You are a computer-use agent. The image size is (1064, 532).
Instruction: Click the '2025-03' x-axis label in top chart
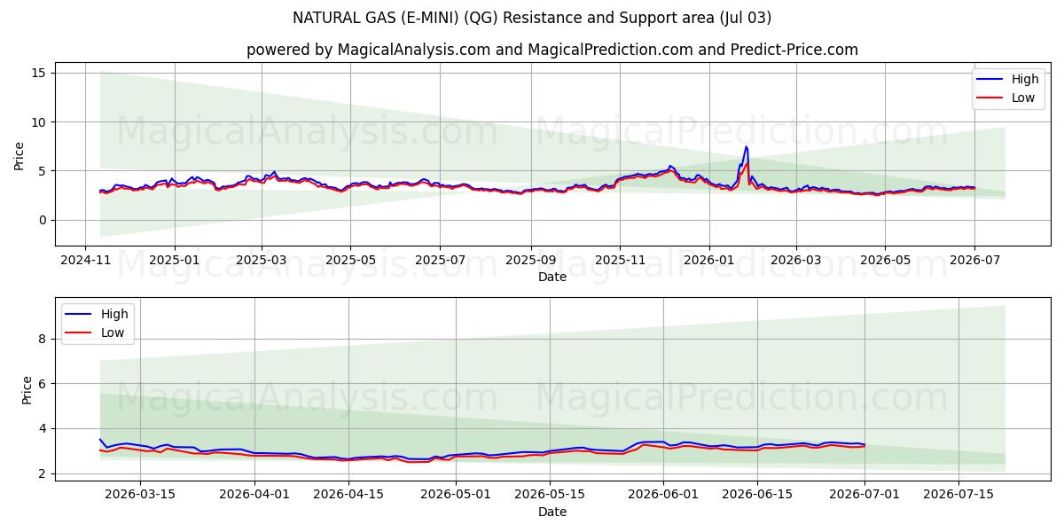click(261, 262)
